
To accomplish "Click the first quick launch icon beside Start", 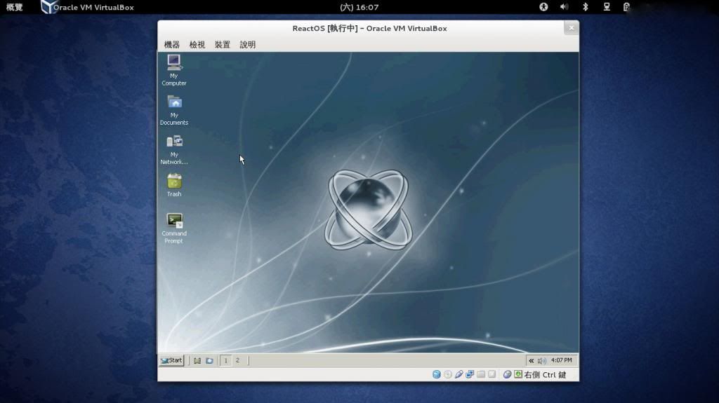I will [197, 361].
